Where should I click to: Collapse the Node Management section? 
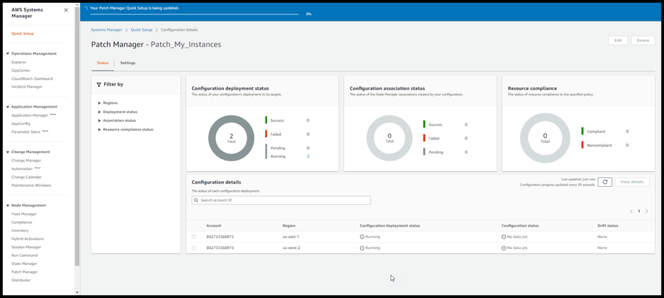tap(8, 206)
